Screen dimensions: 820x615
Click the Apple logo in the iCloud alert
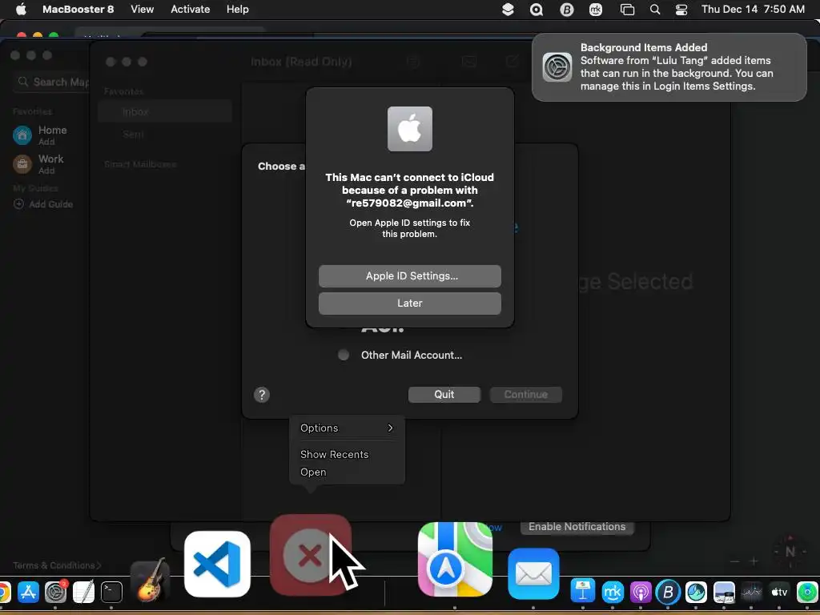[409, 129]
